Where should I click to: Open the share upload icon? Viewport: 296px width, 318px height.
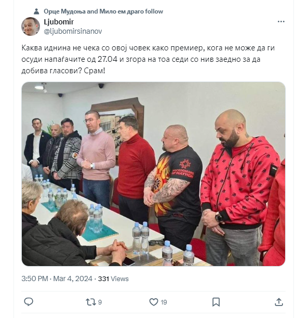(279, 302)
